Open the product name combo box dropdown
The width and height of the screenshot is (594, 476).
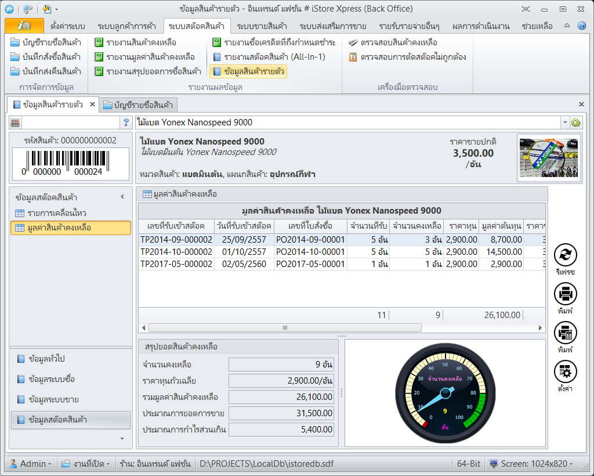(x=565, y=122)
